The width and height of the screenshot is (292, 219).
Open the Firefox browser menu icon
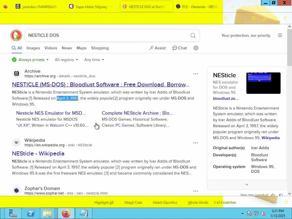click(285, 18)
